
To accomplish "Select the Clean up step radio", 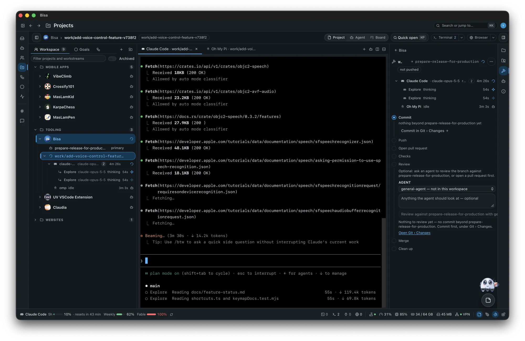I will pyautogui.click(x=394, y=249).
